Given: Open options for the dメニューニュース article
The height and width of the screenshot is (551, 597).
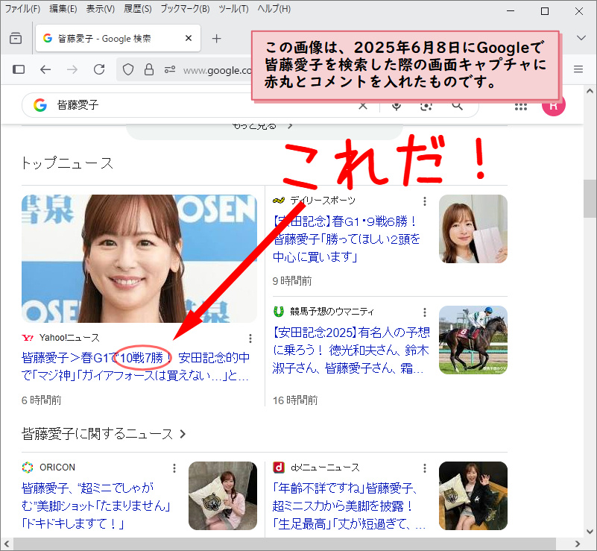Looking at the screenshot, I should (425, 468).
